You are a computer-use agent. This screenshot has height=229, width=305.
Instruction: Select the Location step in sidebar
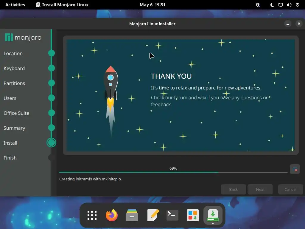pyautogui.click(x=13, y=53)
